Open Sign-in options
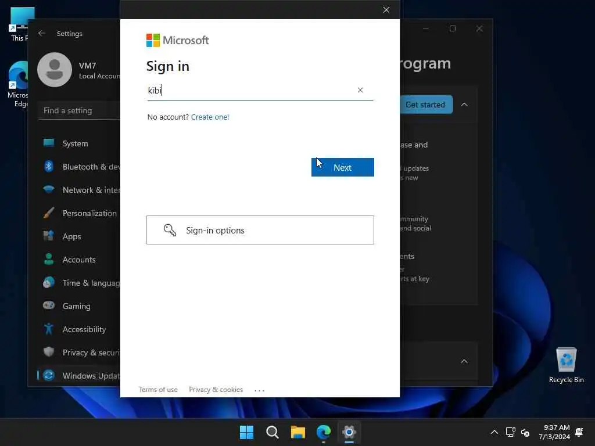595x446 pixels. [260, 230]
